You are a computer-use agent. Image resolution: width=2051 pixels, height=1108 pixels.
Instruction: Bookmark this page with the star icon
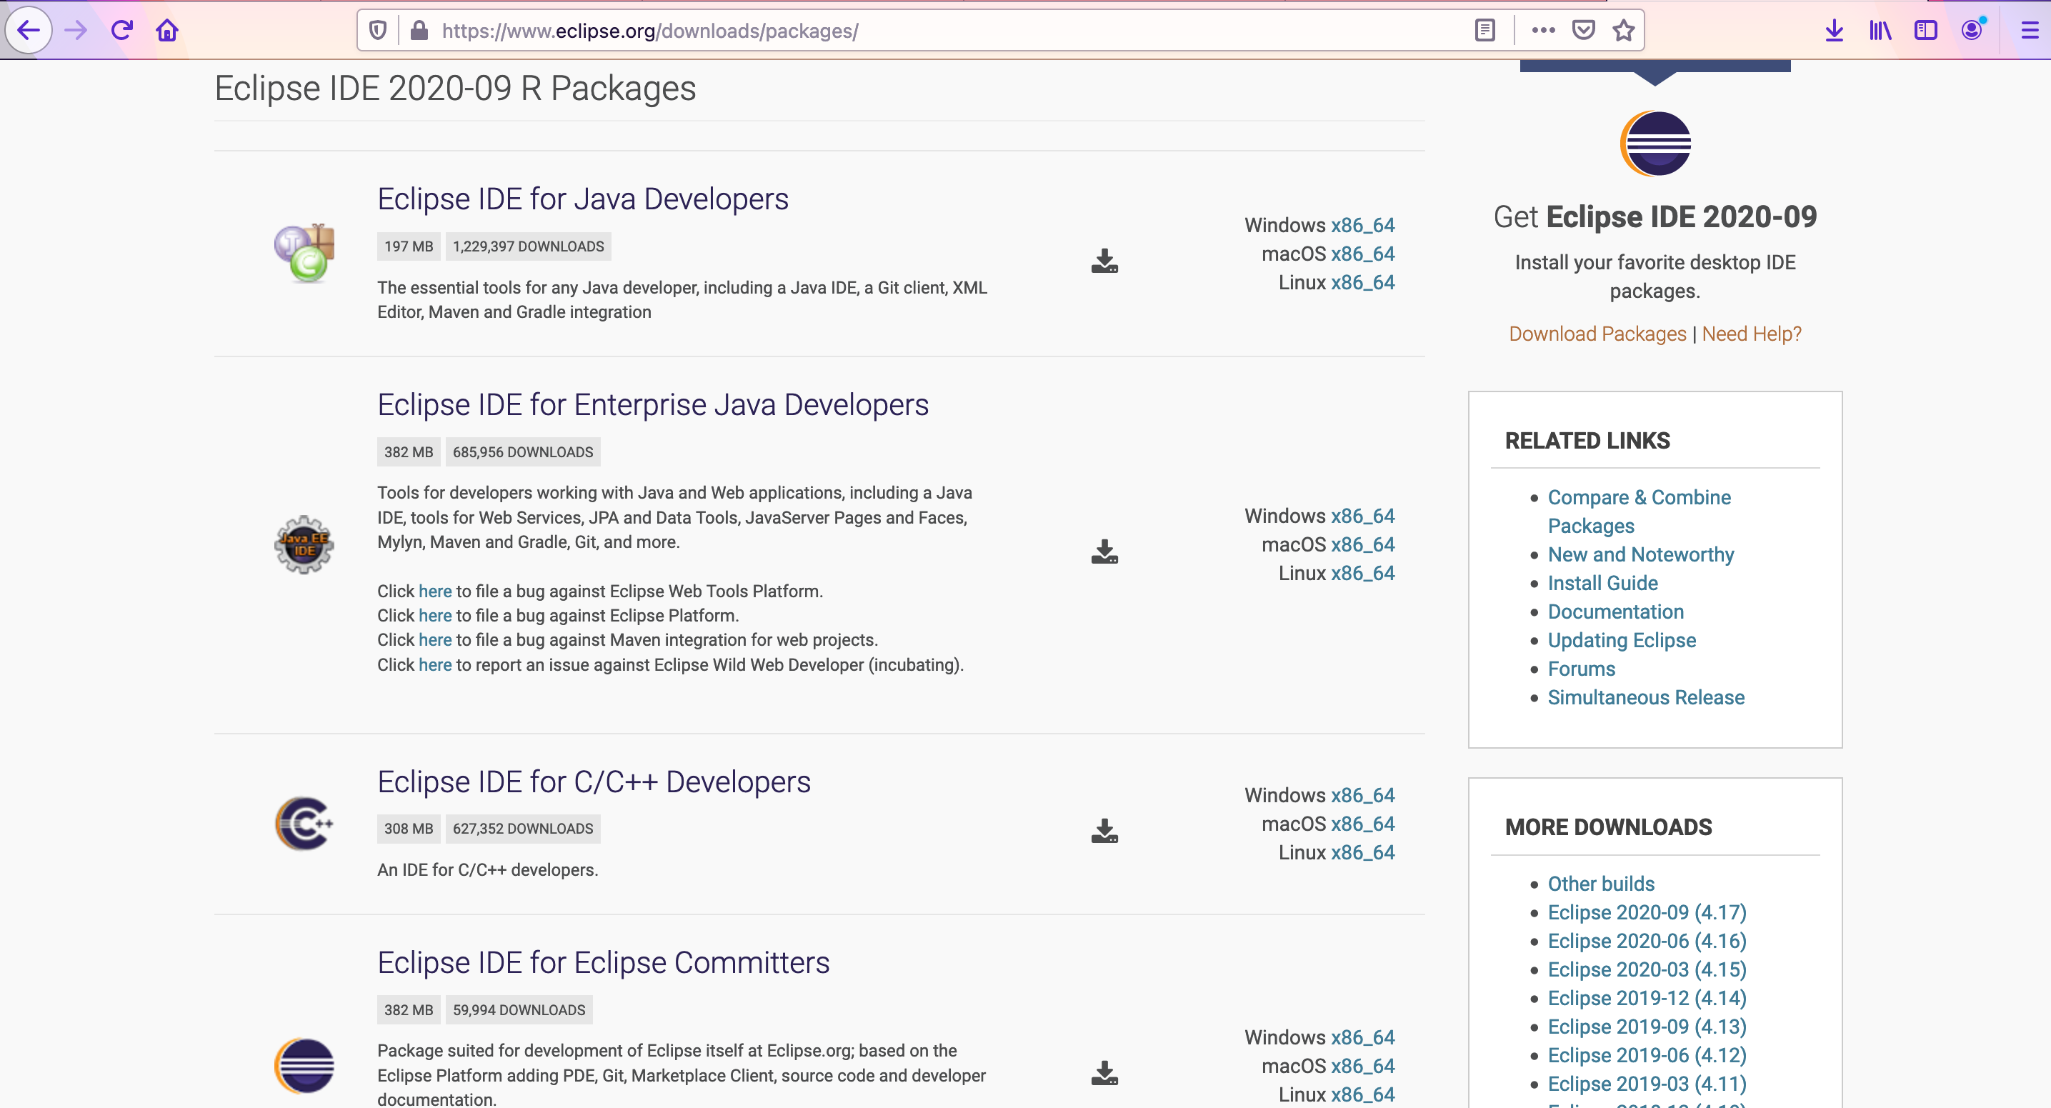[1622, 30]
